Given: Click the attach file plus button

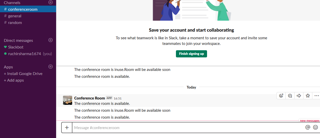Looking at the screenshot, I should click(67, 128).
